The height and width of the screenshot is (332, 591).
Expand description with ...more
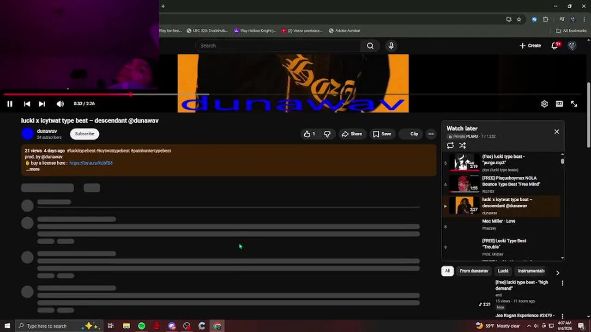point(32,169)
